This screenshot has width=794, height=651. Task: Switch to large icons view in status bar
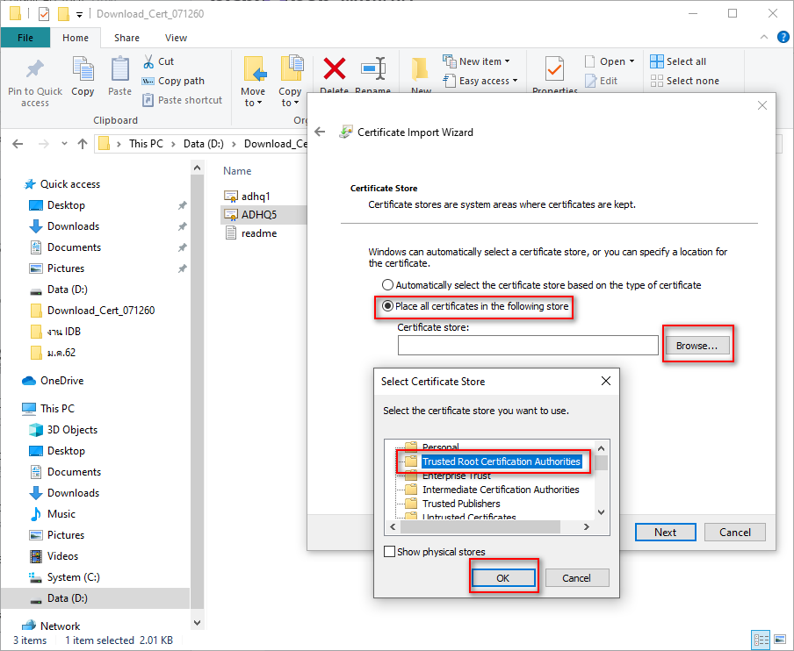(x=781, y=640)
